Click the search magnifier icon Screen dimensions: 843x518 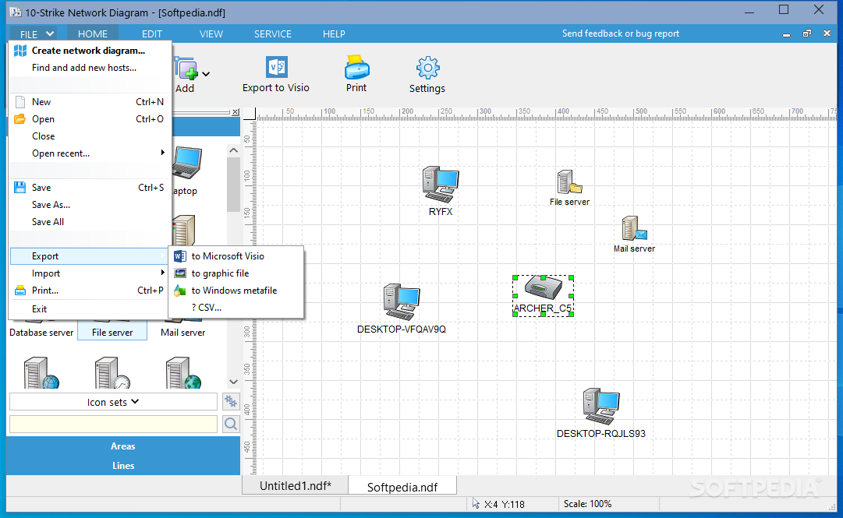point(231,424)
